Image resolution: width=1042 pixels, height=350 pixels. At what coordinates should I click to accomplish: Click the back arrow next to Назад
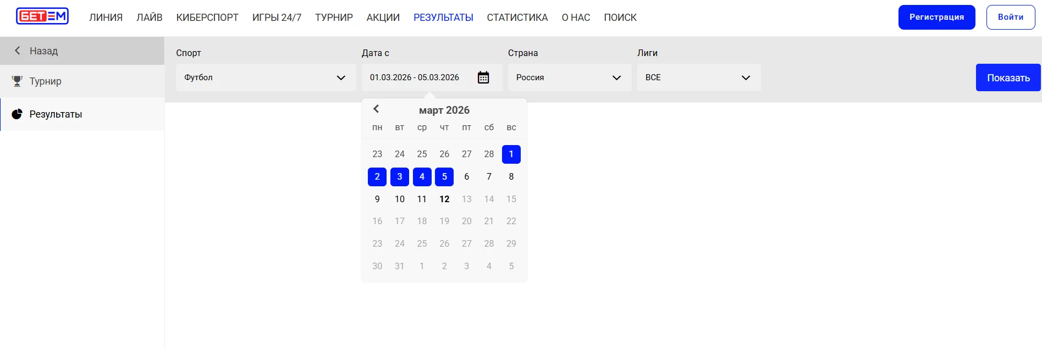tap(18, 51)
